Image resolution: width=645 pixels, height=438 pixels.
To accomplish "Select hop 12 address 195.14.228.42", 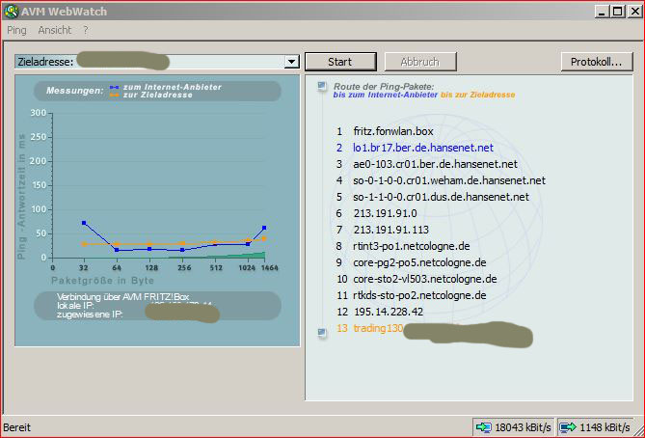I will [x=379, y=312].
